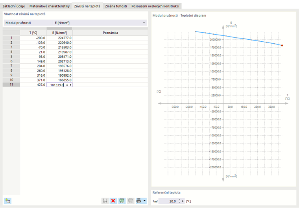Click the E value 198576.0
Screen dimensions: 299x208
(x=59, y=66)
